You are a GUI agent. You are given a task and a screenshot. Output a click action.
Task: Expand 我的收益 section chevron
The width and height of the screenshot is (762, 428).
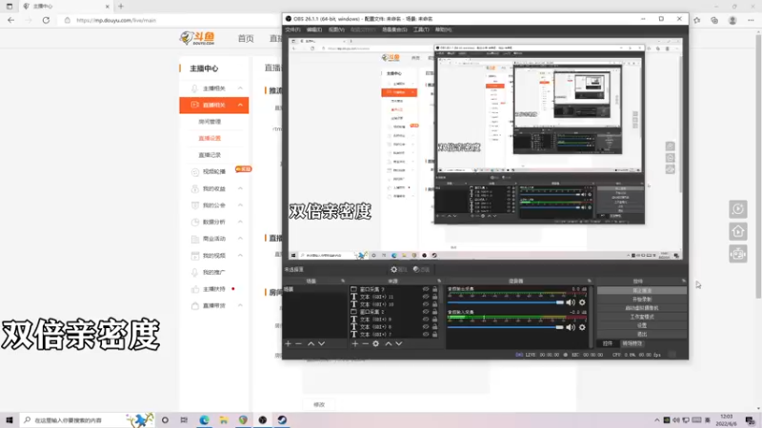click(240, 188)
